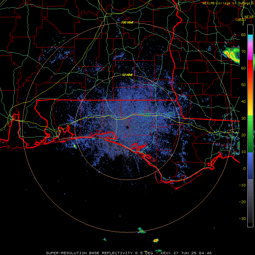Click the 50 NMI range ring label
This screenshot has height=255, width=255.
pyautogui.click(x=127, y=75)
